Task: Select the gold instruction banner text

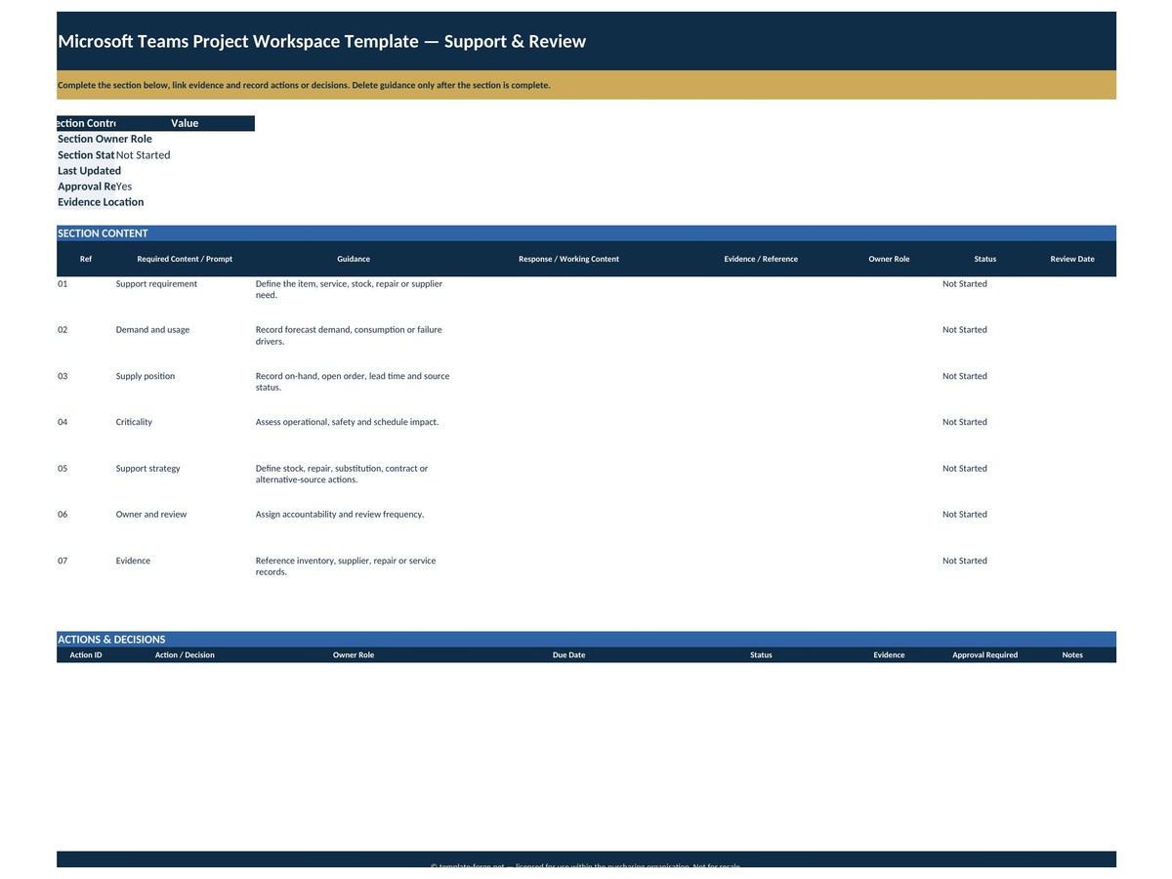Action: point(304,85)
